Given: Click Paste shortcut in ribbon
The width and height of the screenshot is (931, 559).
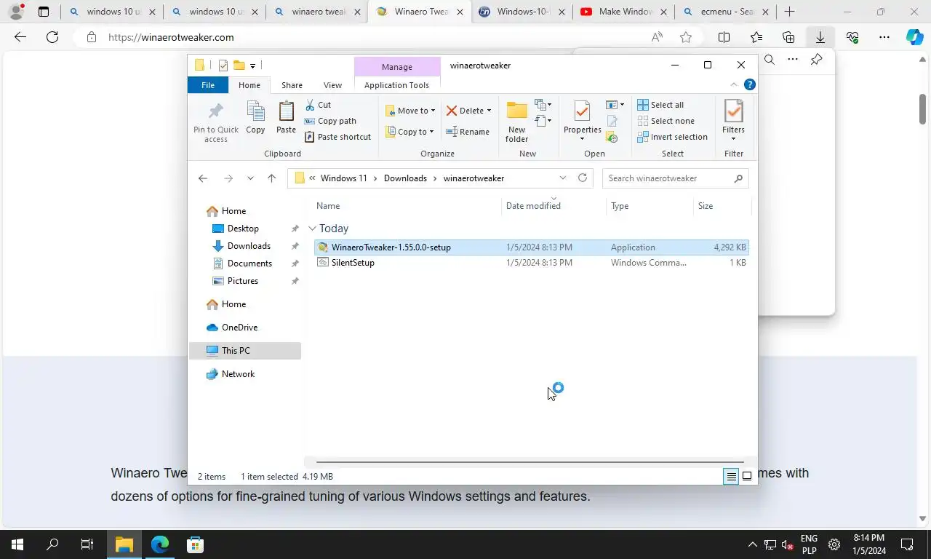Looking at the screenshot, I should pos(337,137).
